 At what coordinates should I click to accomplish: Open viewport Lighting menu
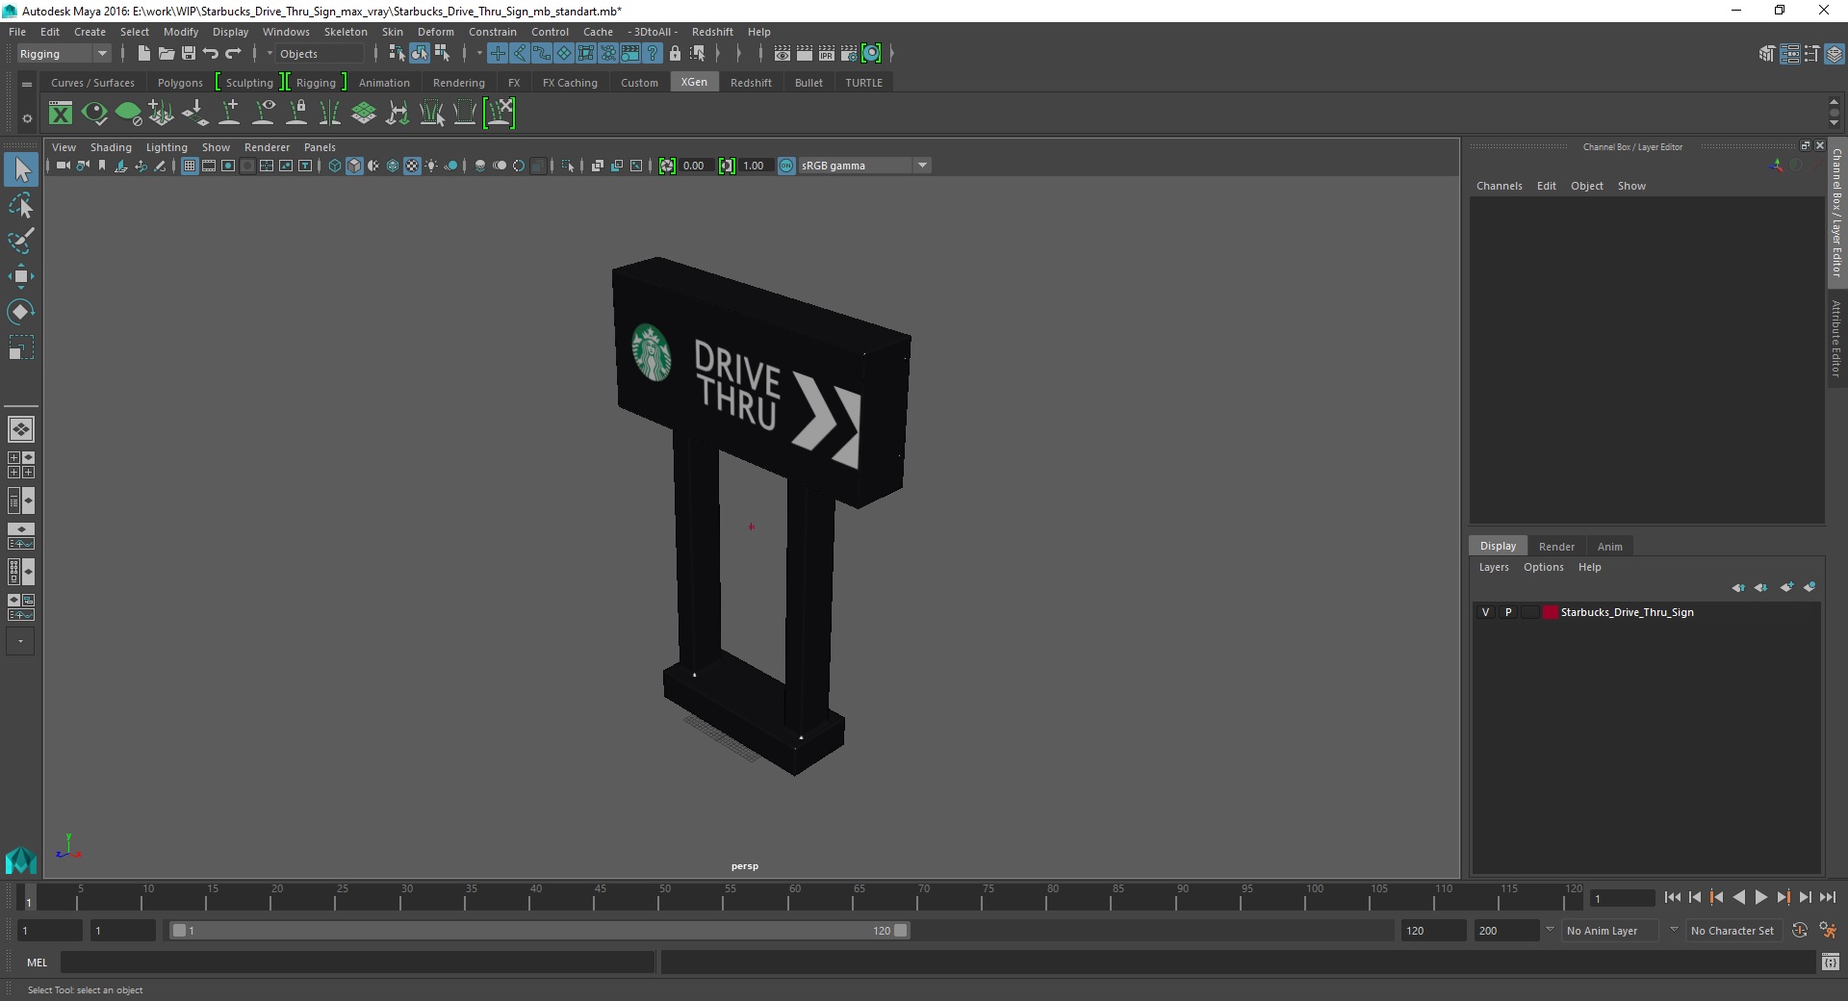coord(167,147)
